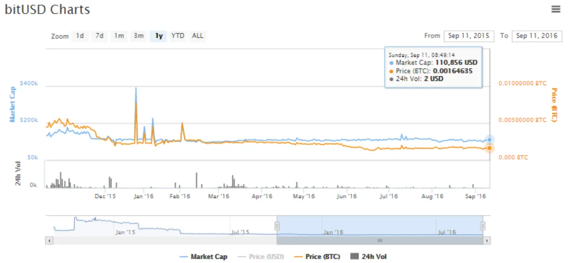568x263 pixels.
Task: Click the $200k axis label
Action: click(29, 120)
